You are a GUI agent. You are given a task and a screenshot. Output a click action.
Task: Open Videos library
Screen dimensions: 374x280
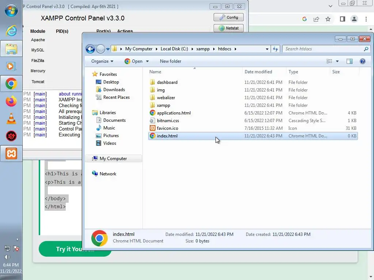pos(110,143)
